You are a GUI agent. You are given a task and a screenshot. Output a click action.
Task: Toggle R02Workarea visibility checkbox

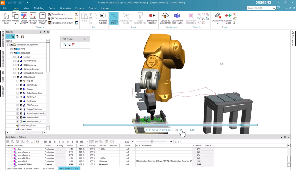[x=18, y=65]
